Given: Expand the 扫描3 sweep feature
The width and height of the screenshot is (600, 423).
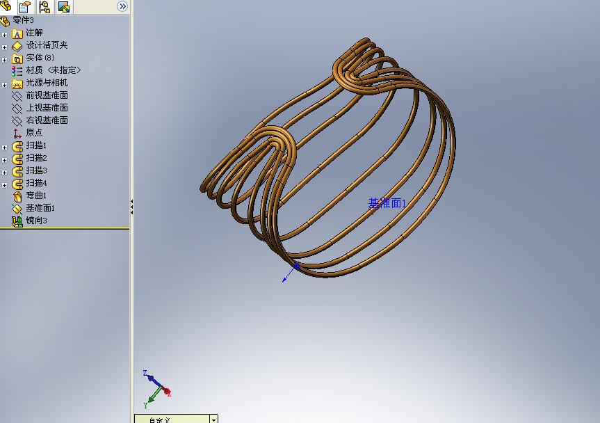Looking at the screenshot, I should pos(5,173).
